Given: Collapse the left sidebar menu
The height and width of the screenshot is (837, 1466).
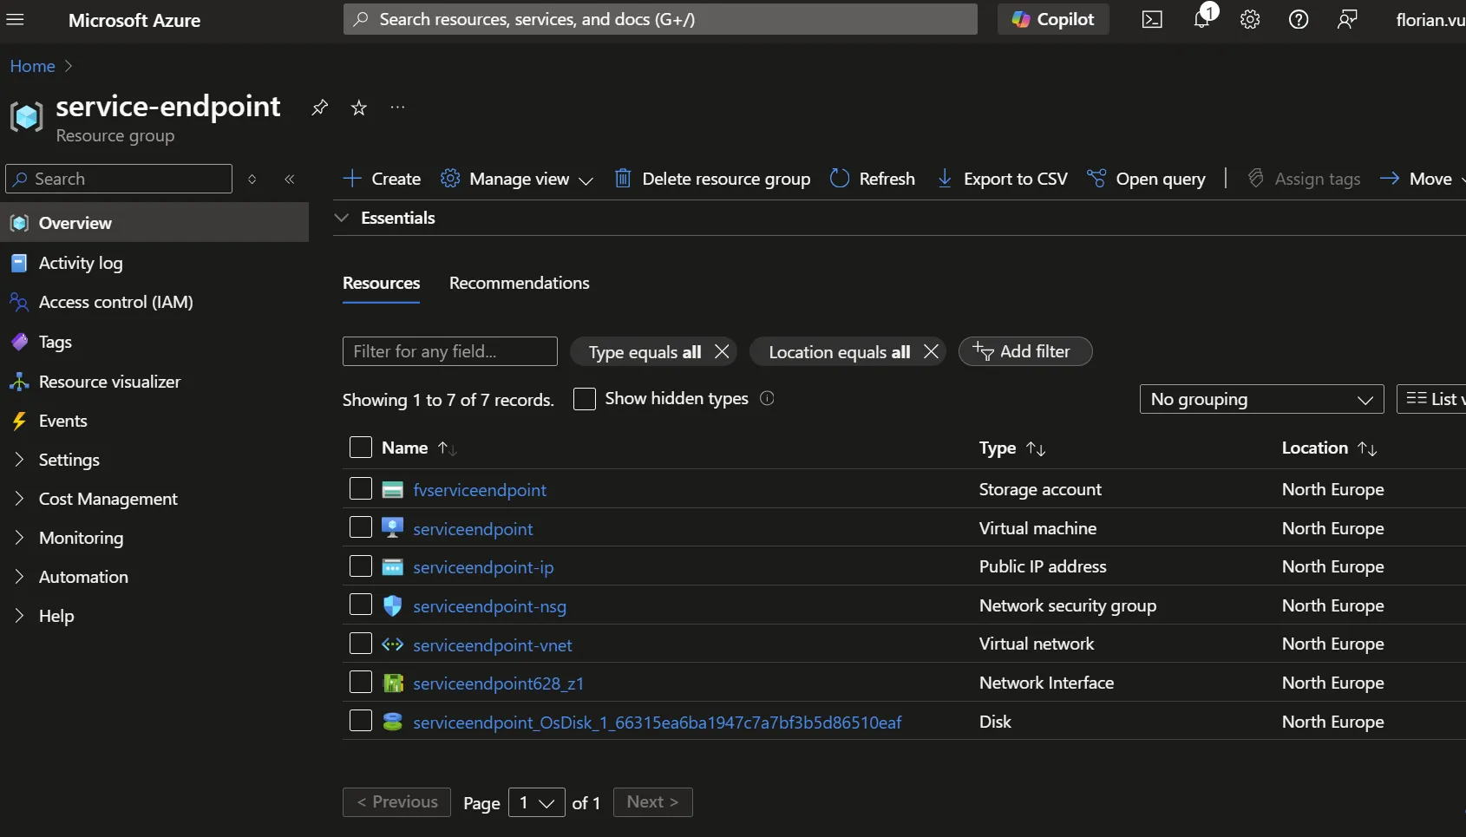Looking at the screenshot, I should point(290,179).
